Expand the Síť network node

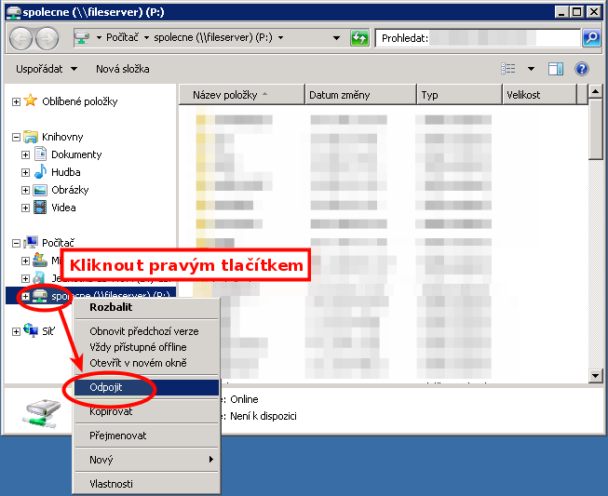tap(16, 331)
